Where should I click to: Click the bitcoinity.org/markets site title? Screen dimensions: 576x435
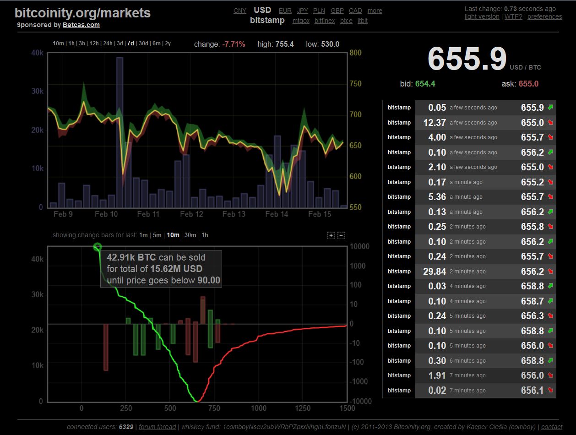coord(82,12)
